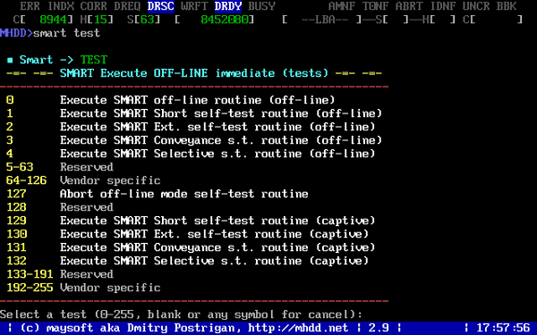Select test 132 Selective s.t. (captive)
The width and height of the screenshot is (537, 335).
[x=187, y=261]
